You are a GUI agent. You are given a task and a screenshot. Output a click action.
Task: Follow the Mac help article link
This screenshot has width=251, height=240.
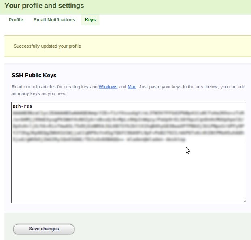(132, 87)
